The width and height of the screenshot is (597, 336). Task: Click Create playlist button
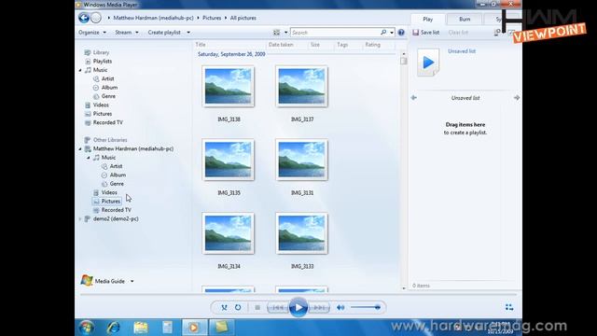click(164, 33)
